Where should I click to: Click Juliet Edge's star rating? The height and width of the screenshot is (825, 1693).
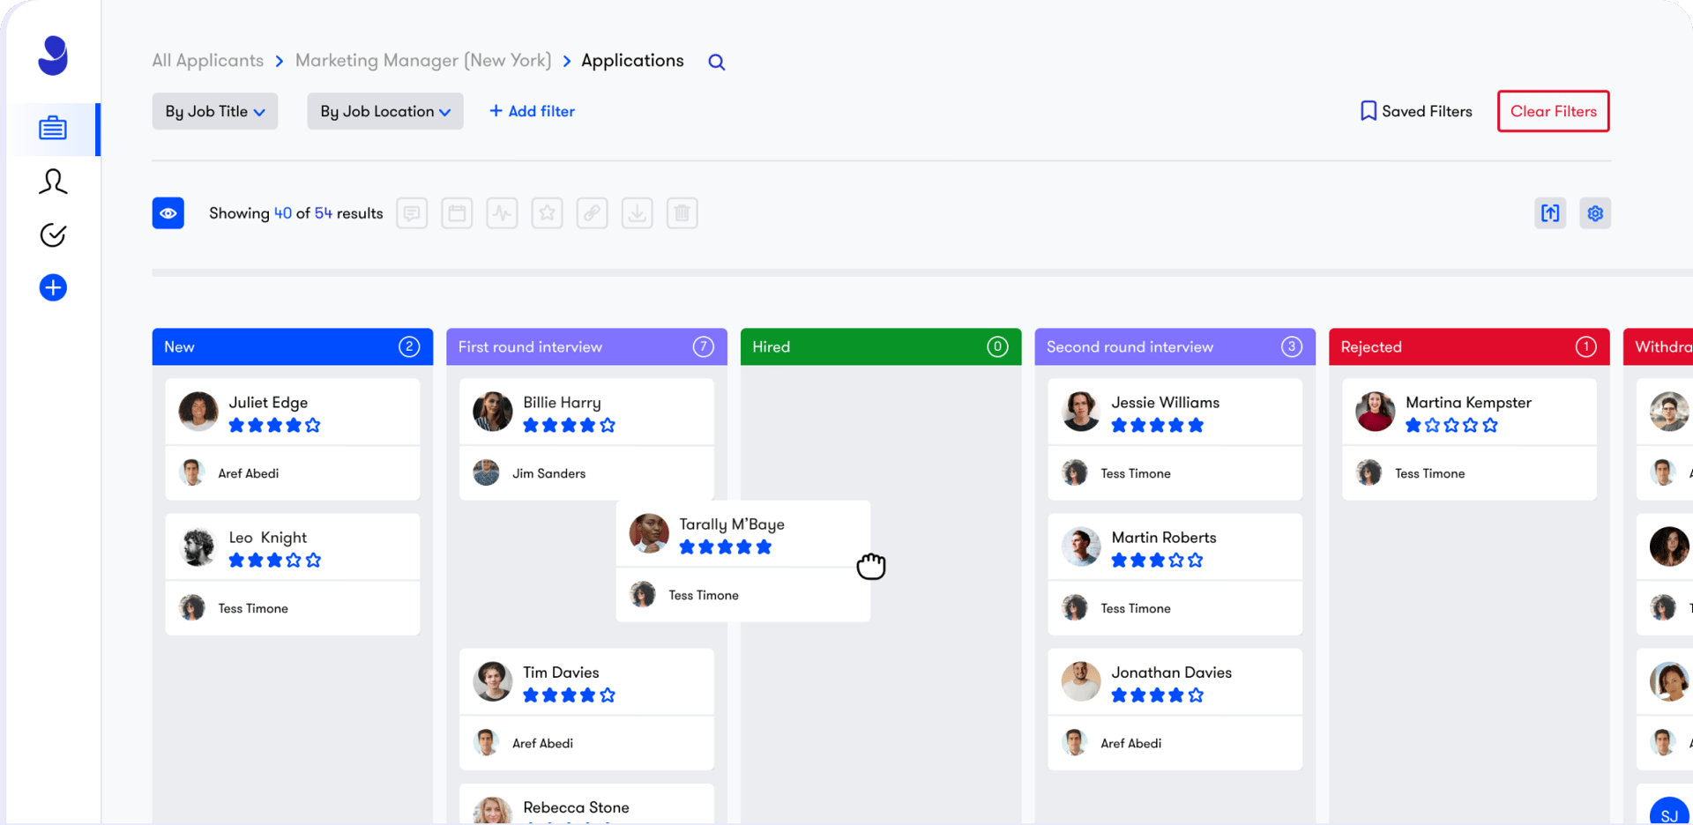(275, 426)
